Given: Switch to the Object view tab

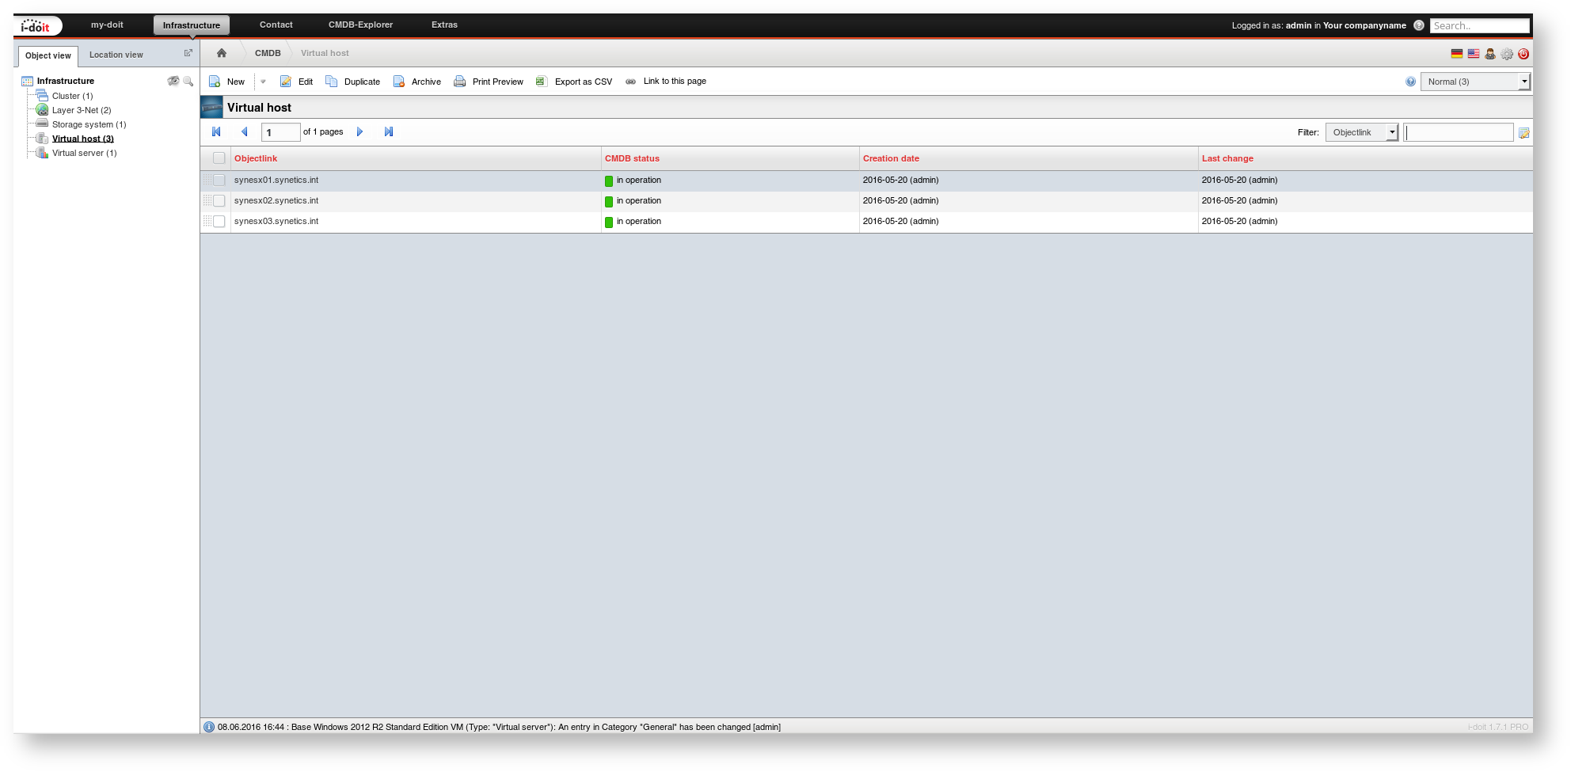Looking at the screenshot, I should point(48,55).
